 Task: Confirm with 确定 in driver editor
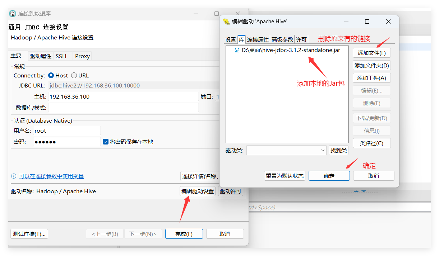329,176
